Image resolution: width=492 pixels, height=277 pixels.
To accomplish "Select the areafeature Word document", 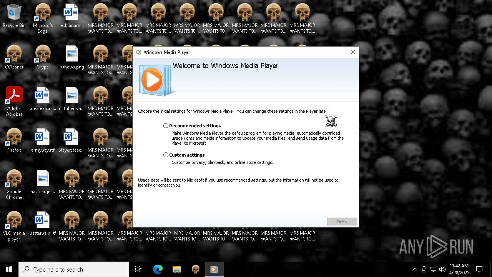I will pos(43,99).
